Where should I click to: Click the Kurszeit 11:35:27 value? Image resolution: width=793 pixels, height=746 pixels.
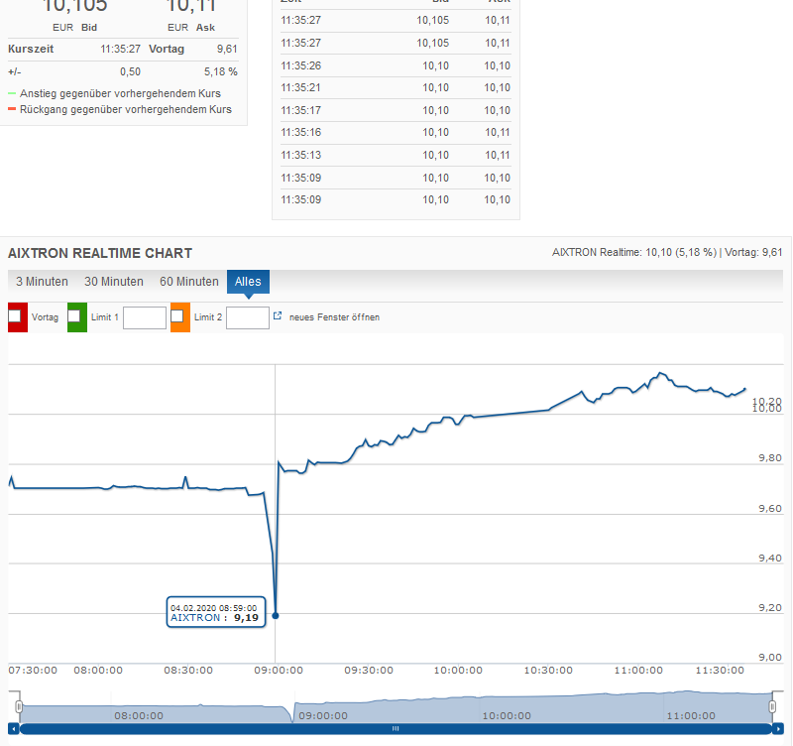pos(120,49)
